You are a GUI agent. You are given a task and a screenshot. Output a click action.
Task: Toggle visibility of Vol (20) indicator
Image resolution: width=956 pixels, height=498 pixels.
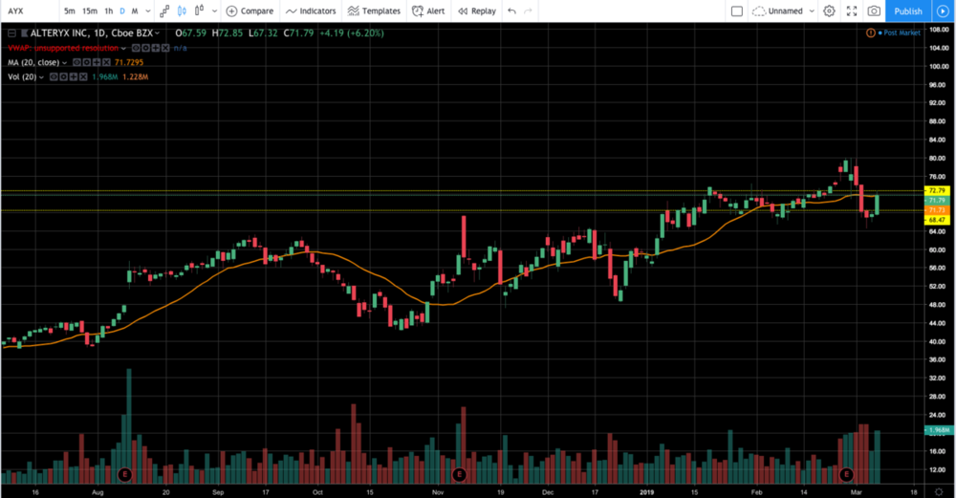pos(55,76)
